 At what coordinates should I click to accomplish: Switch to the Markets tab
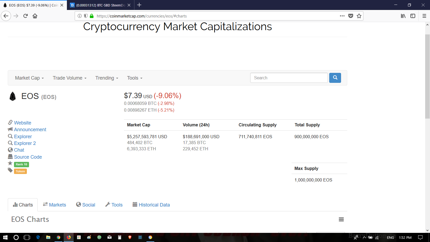(55, 205)
